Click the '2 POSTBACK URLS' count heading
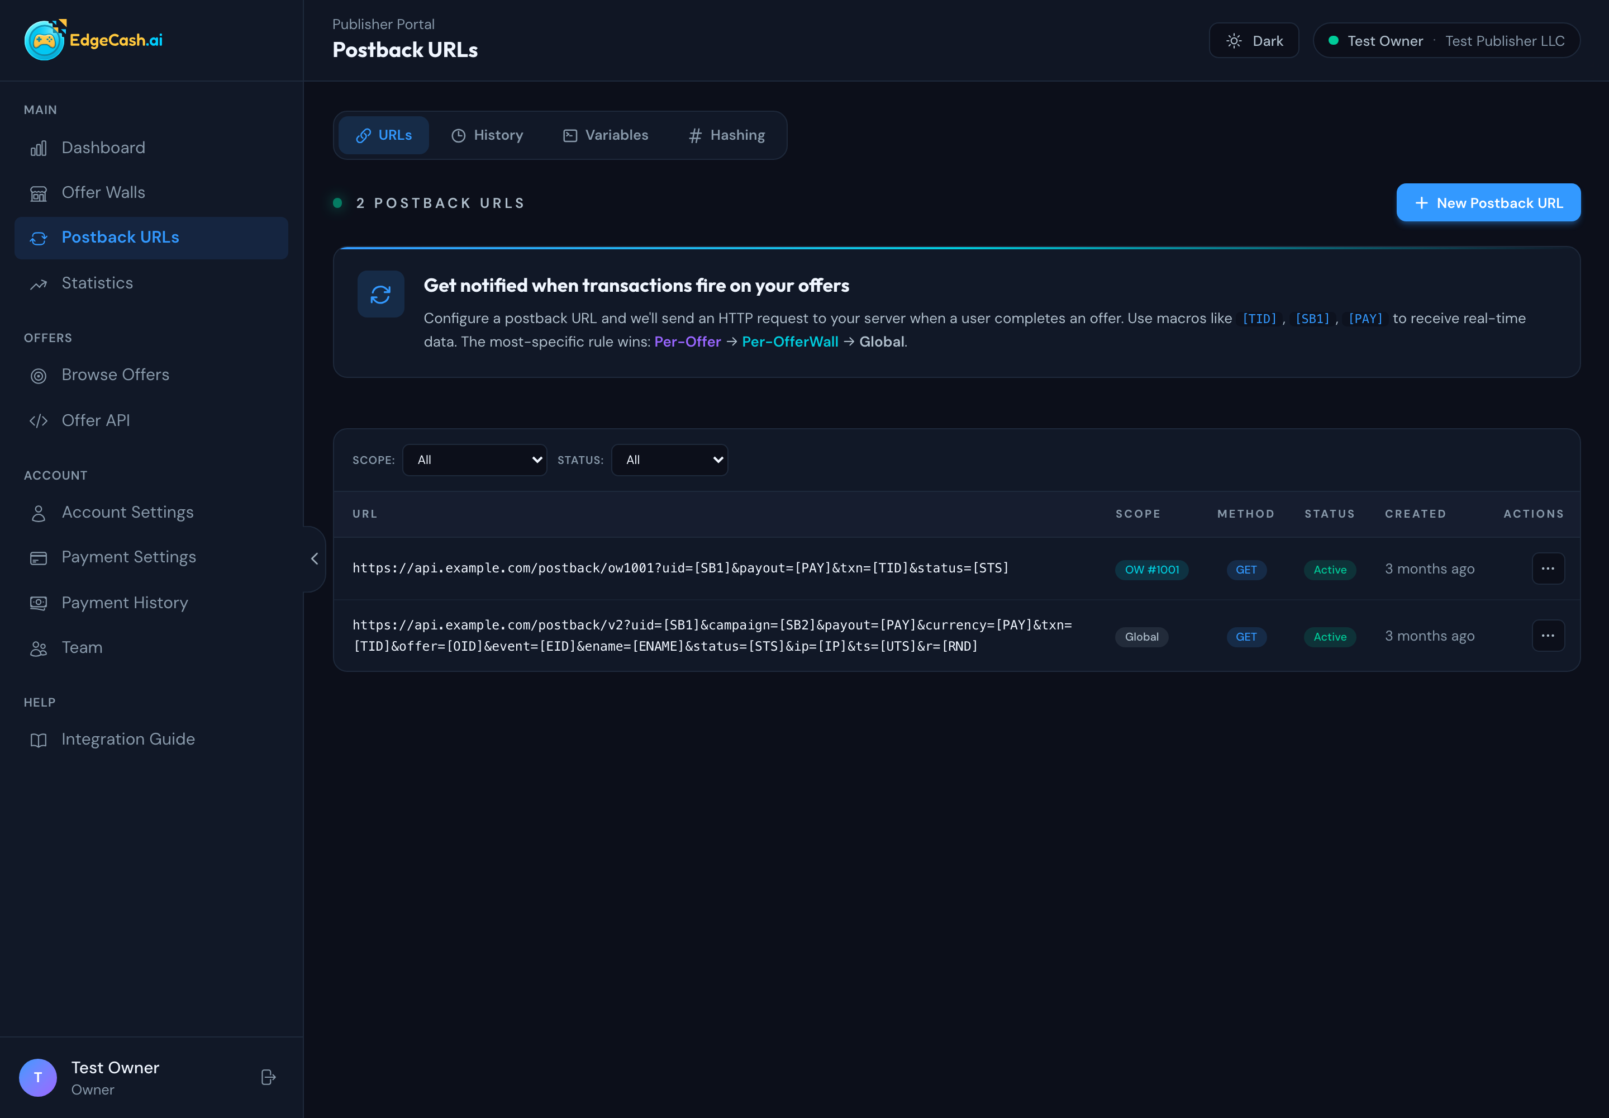The height and width of the screenshot is (1118, 1609). [x=440, y=203]
